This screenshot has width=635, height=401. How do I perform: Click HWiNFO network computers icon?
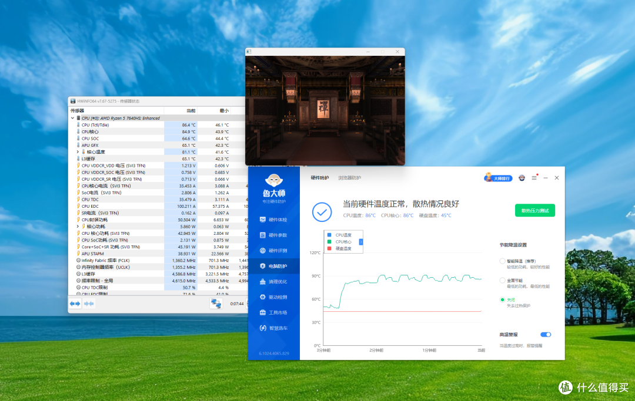point(216,304)
